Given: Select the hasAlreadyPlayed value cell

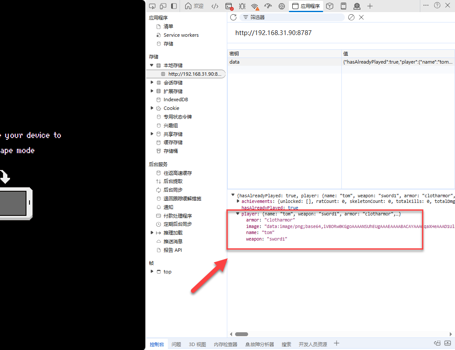Looking at the screenshot, I should click(x=398, y=62).
